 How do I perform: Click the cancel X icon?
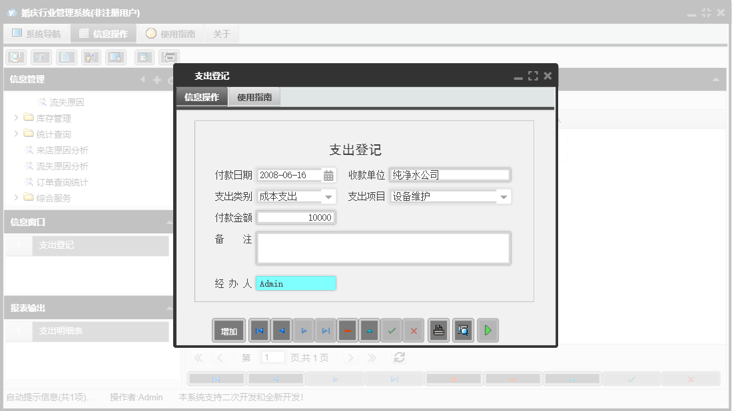tap(414, 330)
